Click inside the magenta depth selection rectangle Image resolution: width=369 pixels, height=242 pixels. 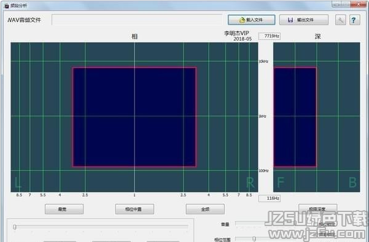(295, 117)
